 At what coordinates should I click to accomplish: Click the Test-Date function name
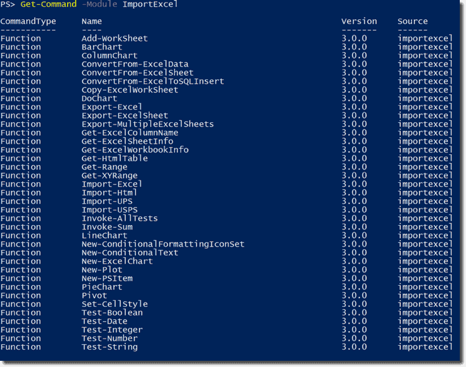pyautogui.click(x=104, y=321)
